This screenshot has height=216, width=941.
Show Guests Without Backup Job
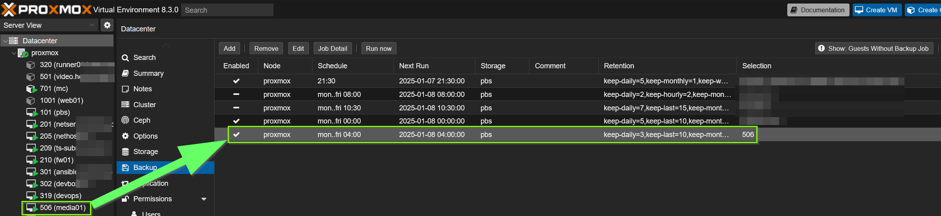[x=874, y=48]
